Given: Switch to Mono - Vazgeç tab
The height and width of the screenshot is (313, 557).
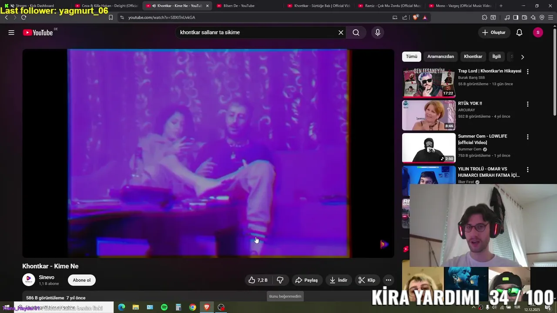Looking at the screenshot, I should 460,6.
